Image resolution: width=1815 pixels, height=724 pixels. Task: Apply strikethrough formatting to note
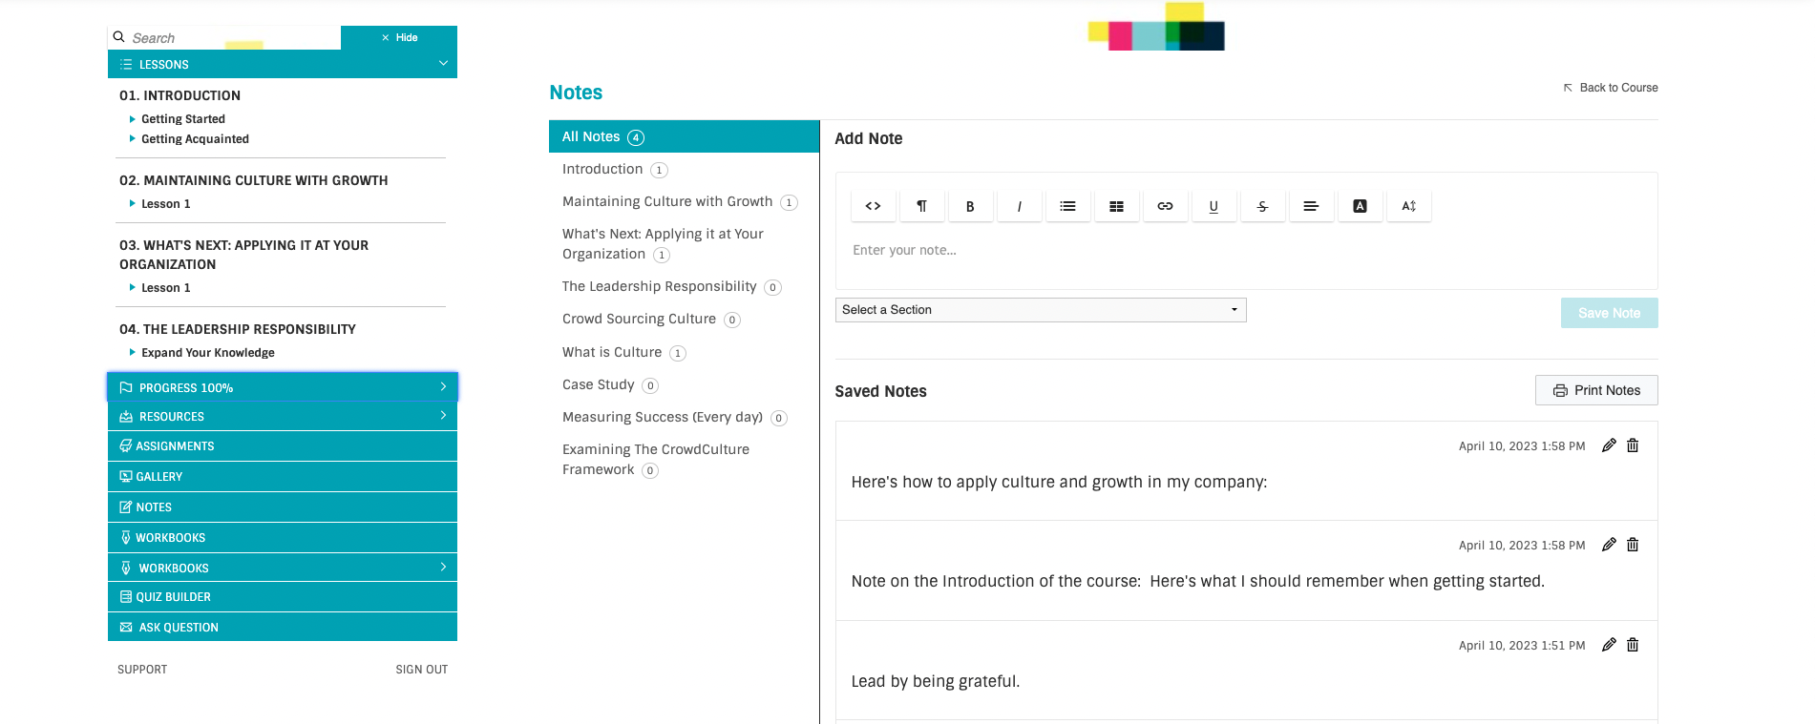tap(1262, 206)
